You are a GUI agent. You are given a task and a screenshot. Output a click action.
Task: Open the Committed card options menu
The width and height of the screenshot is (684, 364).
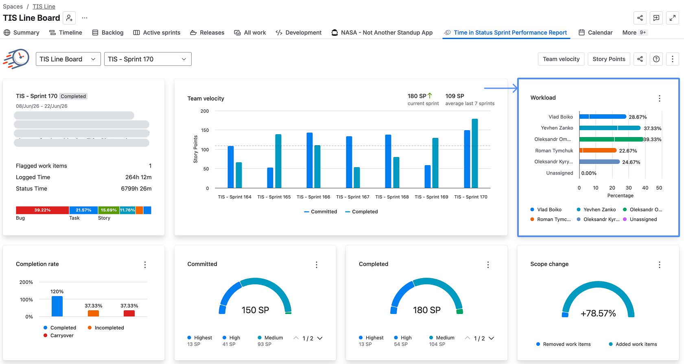click(x=317, y=265)
